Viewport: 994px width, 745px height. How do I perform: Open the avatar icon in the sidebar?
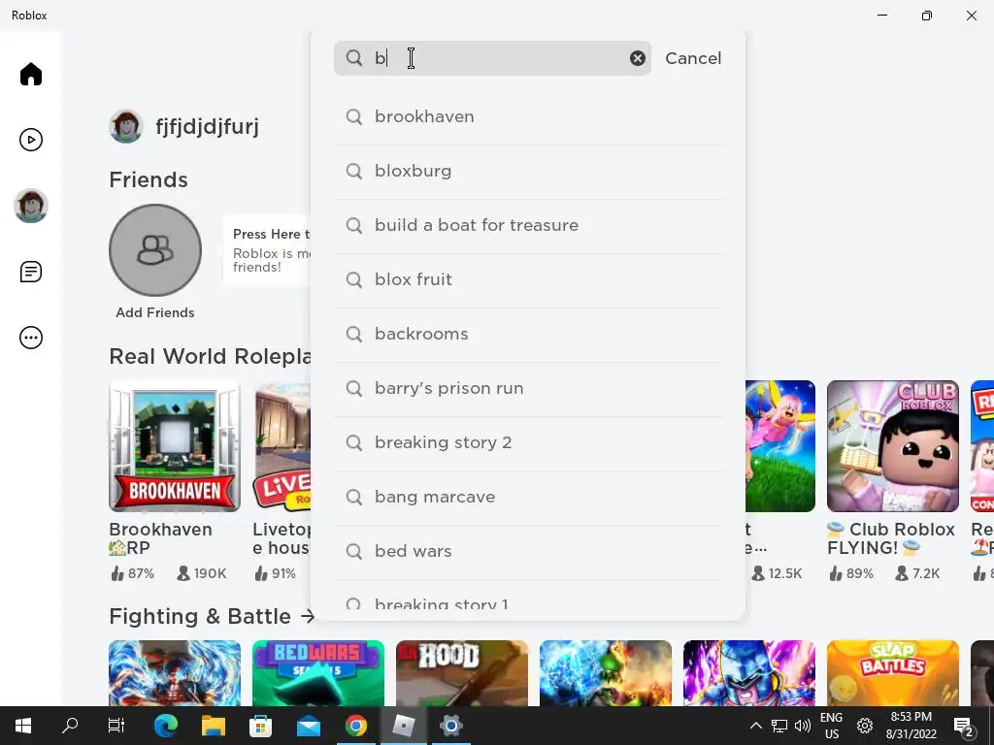click(x=30, y=206)
